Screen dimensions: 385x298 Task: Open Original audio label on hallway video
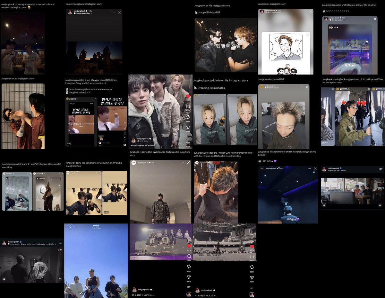click(x=31, y=244)
